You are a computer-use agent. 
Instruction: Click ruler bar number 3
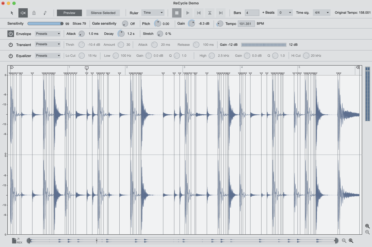[x=184, y=67]
